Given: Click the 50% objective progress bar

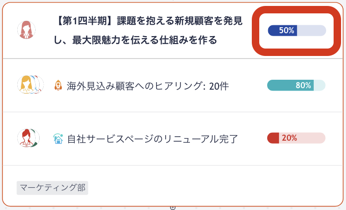Looking at the screenshot, I should 297,30.
